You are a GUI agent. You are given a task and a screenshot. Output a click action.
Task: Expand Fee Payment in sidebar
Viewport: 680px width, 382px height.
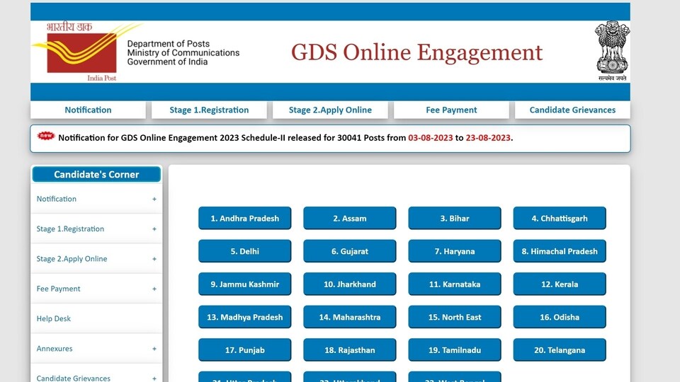coord(96,289)
